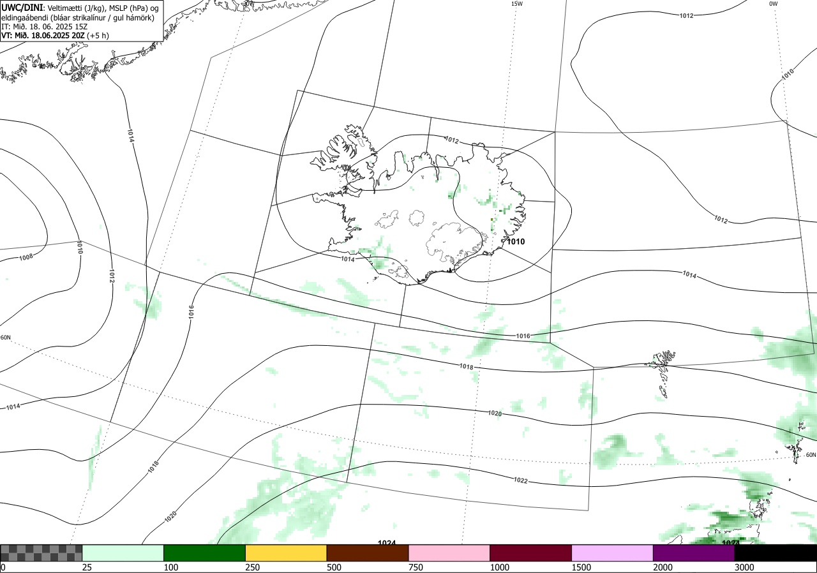Click the valid time 'VT: Mið. 18.06.2025 20Z (+5 h)'
817x573 pixels.
pyautogui.click(x=55, y=35)
